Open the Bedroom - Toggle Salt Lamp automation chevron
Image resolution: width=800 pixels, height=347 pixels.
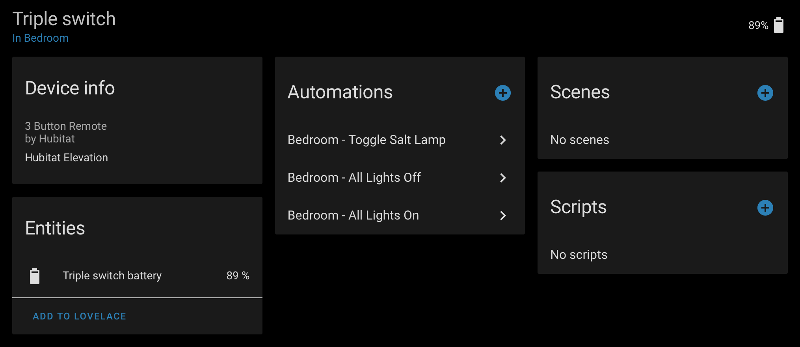pyautogui.click(x=503, y=140)
